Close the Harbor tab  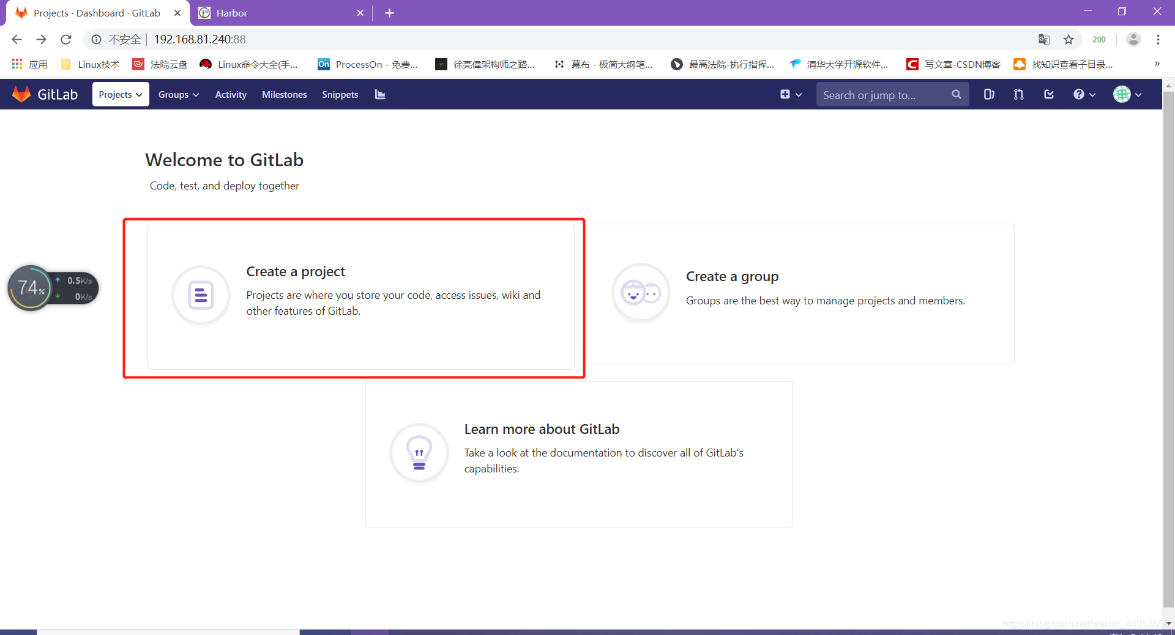click(360, 13)
